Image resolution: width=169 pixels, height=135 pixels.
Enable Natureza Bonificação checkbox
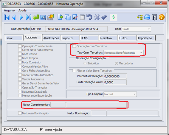pyautogui.click(x=20, y=113)
